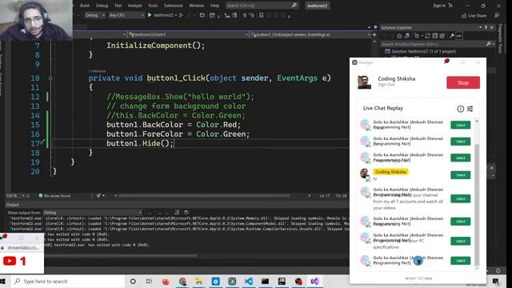Click Solution Explorer refresh icon
Viewport: 512px width, 288px height.
pos(427,36)
